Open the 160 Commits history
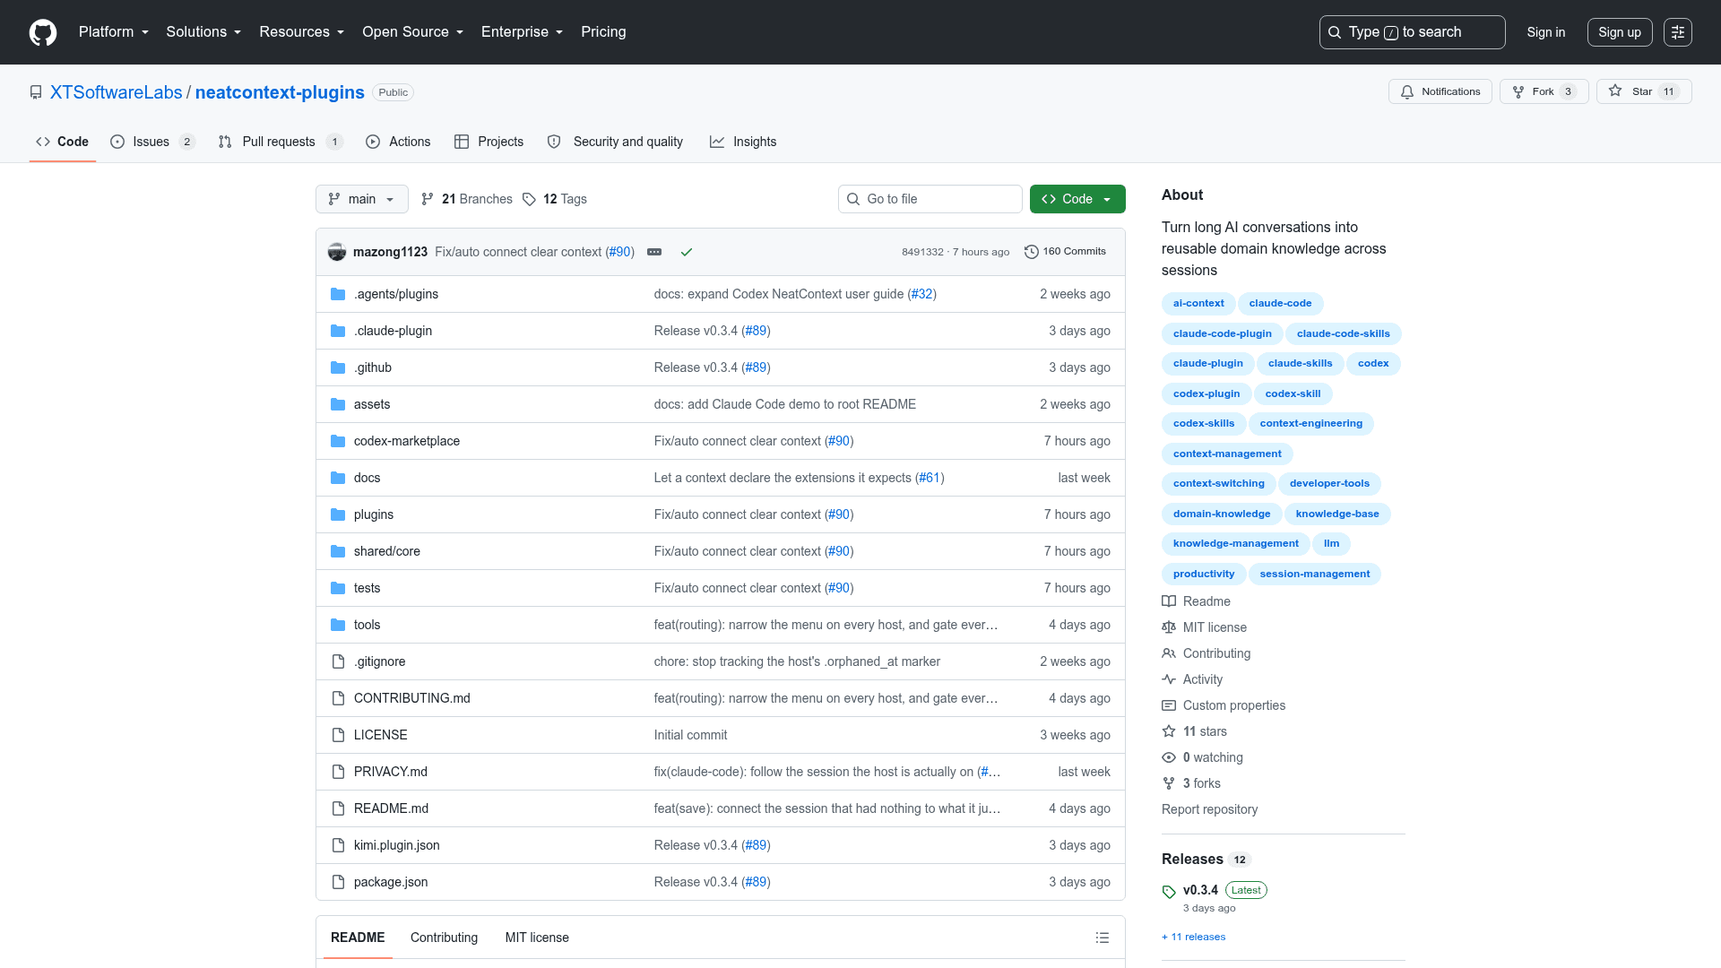This screenshot has height=968, width=1721. 1065,252
